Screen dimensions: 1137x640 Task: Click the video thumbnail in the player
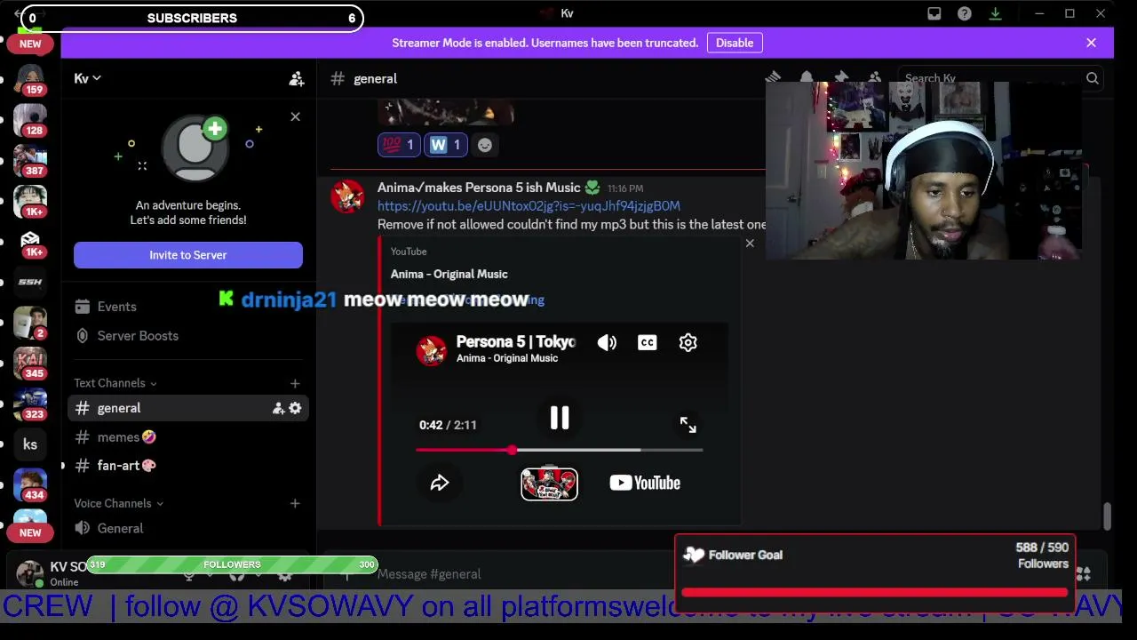point(549,484)
